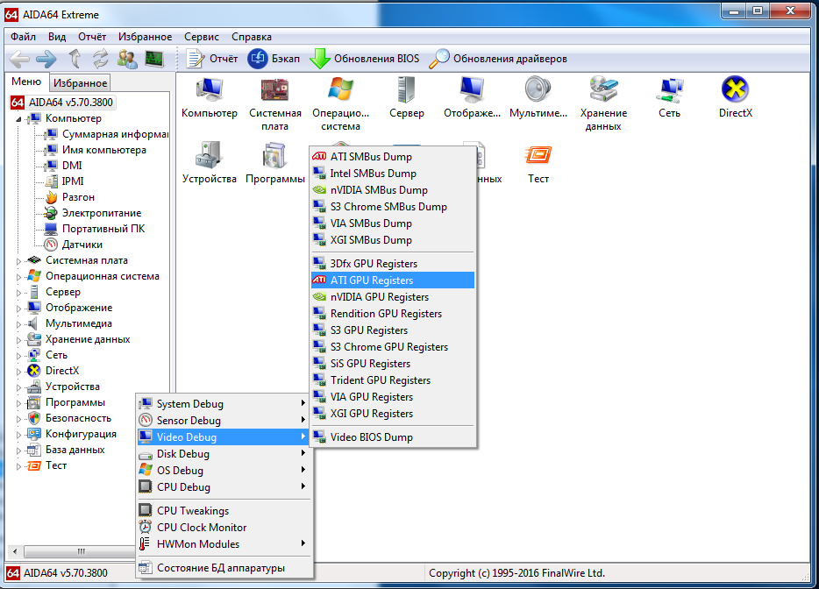This screenshot has width=819, height=589.
Task: Expand the Операционная система tree node
Action: click(18, 277)
